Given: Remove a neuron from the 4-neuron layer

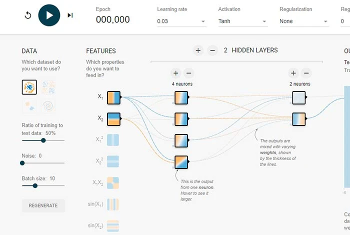Looking at the screenshot, I should pos(188,72).
